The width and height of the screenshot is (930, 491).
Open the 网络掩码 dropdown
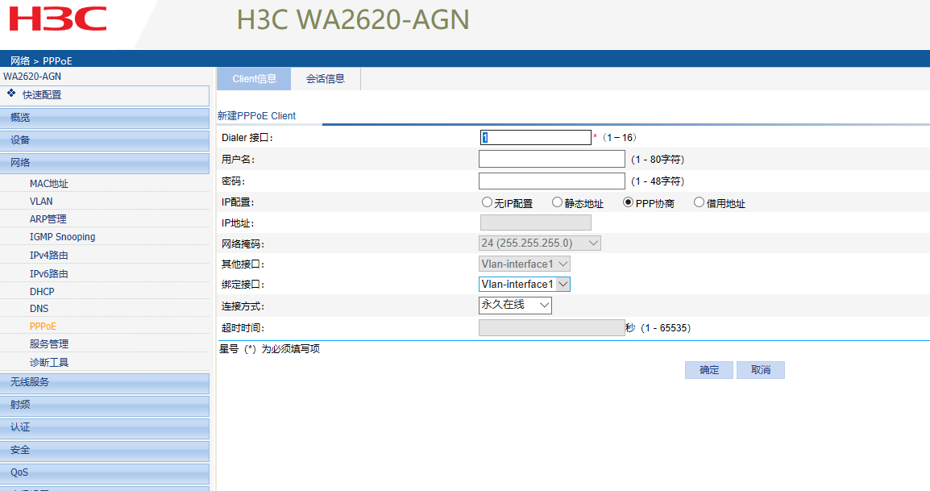(x=540, y=243)
